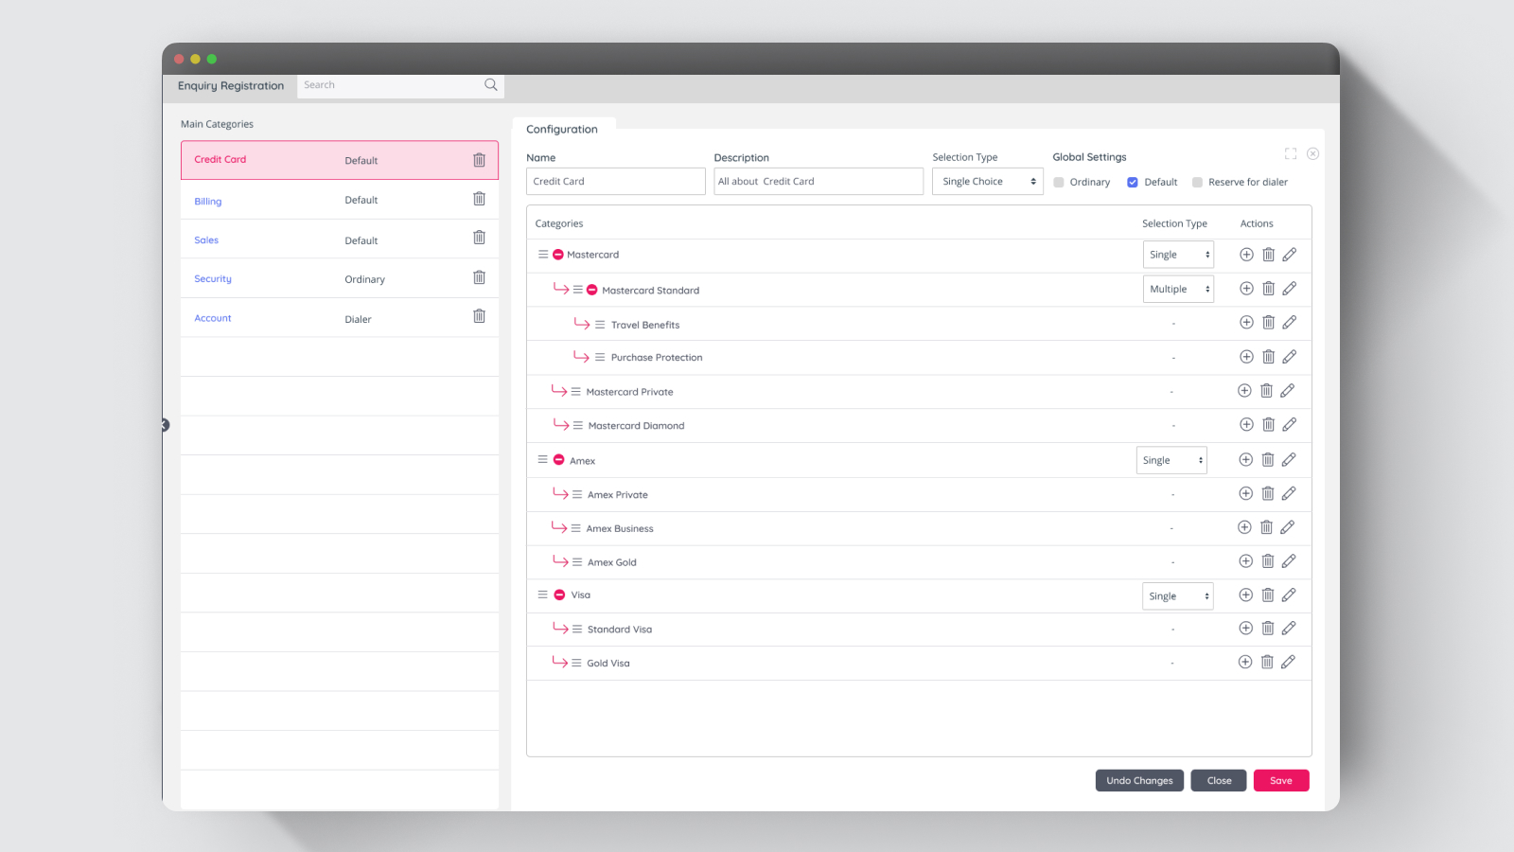Open Mastercard selection type dropdown
Image resolution: width=1514 pixels, height=852 pixels.
coord(1178,255)
